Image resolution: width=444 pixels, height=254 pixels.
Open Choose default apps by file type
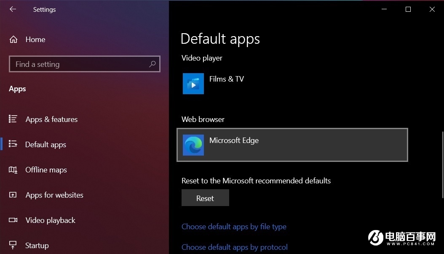point(234,226)
